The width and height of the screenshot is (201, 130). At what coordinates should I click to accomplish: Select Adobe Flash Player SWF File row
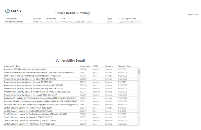pos(70,72)
